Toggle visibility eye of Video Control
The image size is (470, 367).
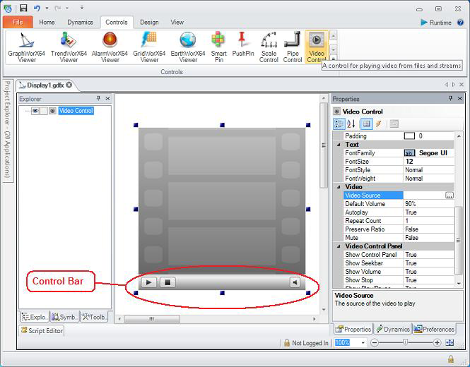35,111
